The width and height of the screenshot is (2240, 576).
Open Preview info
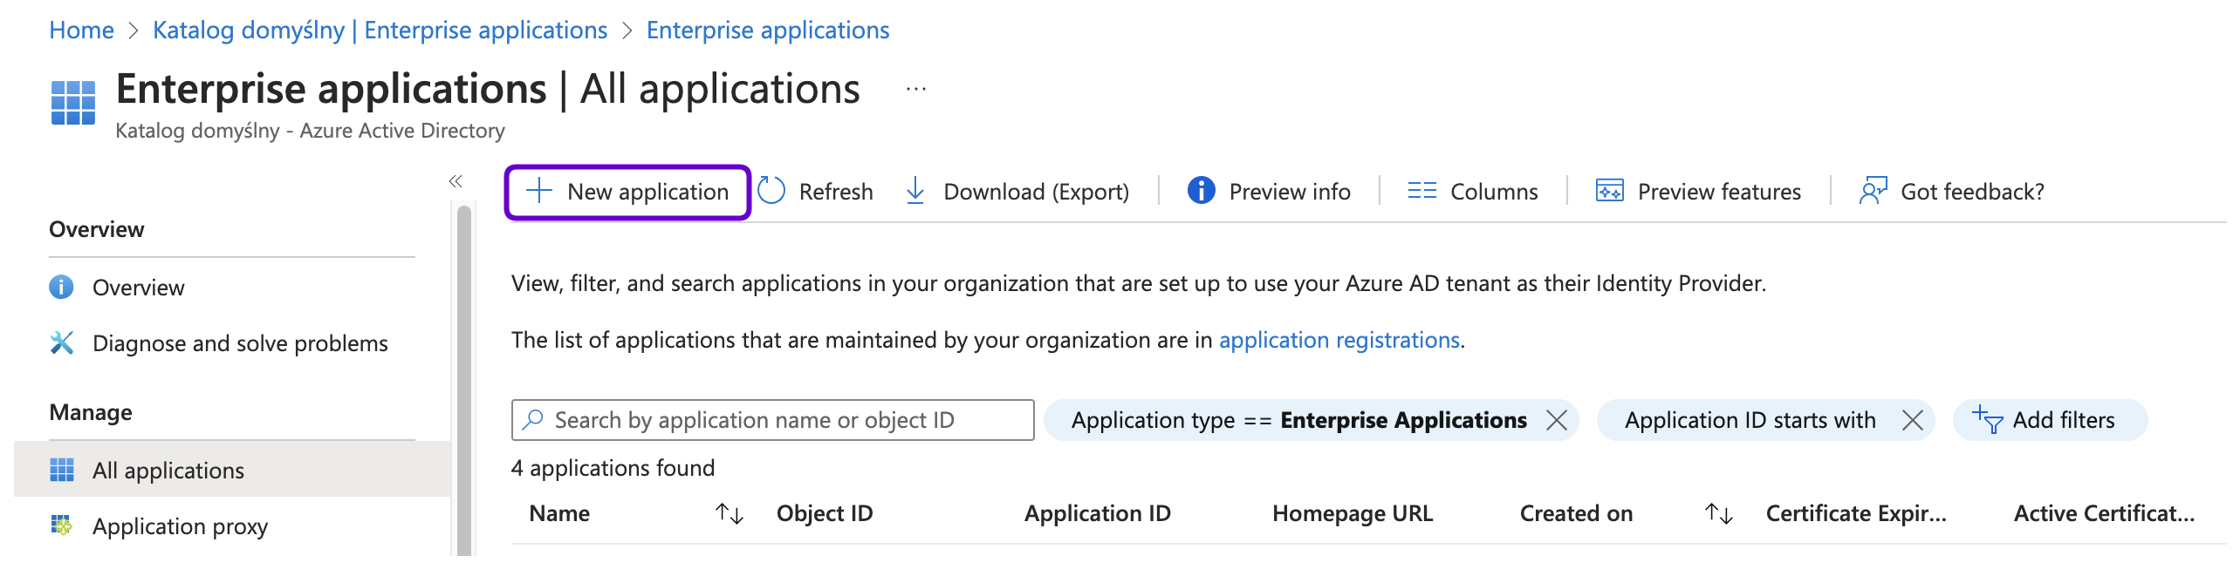1269,192
